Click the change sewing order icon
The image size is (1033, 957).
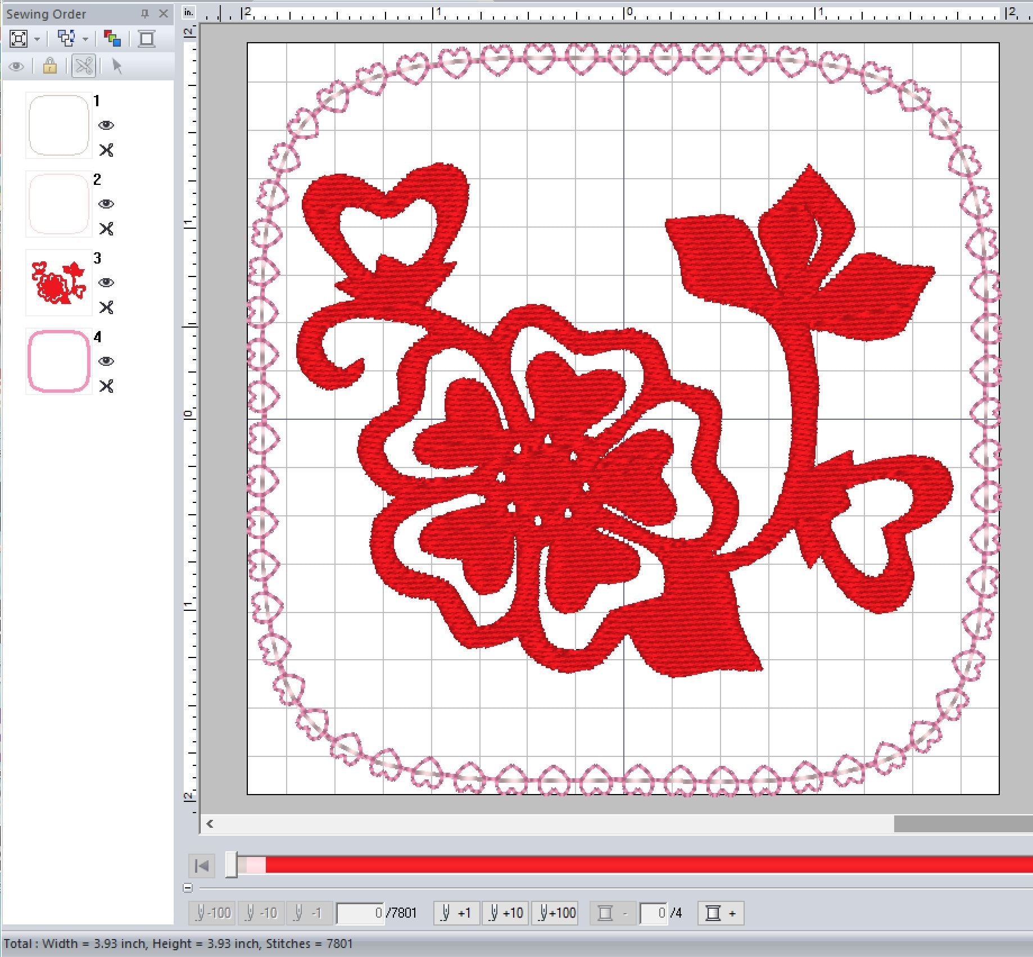point(66,39)
